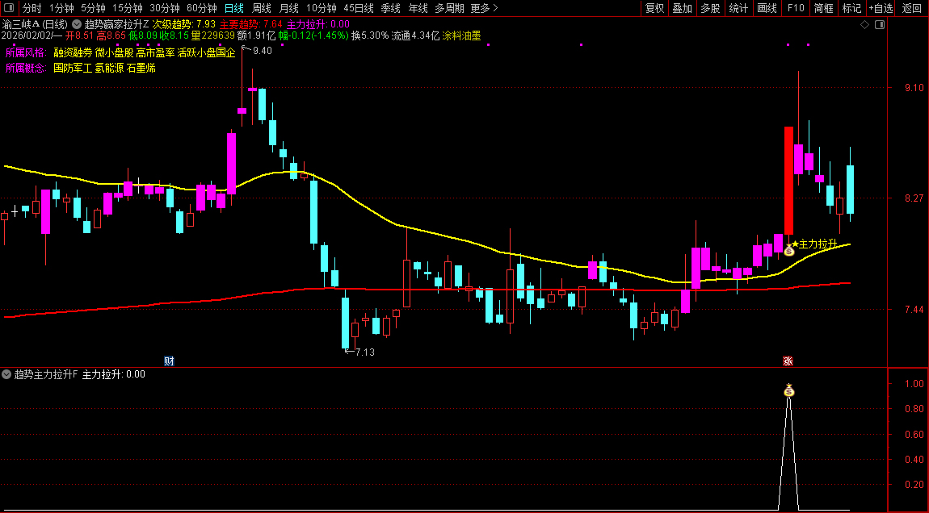The image size is (929, 513).
Task: Select the 45日线 period tab
Action: pyautogui.click(x=359, y=8)
